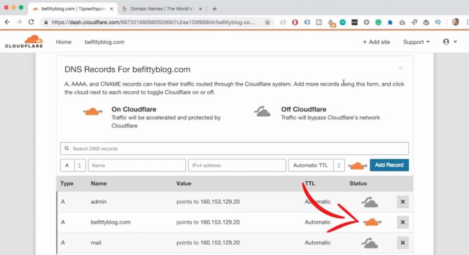Toggle Cloudflare proxy for admin record
469x255 pixels.
click(x=370, y=202)
